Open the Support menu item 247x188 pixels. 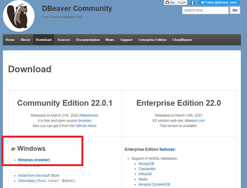[126, 40]
